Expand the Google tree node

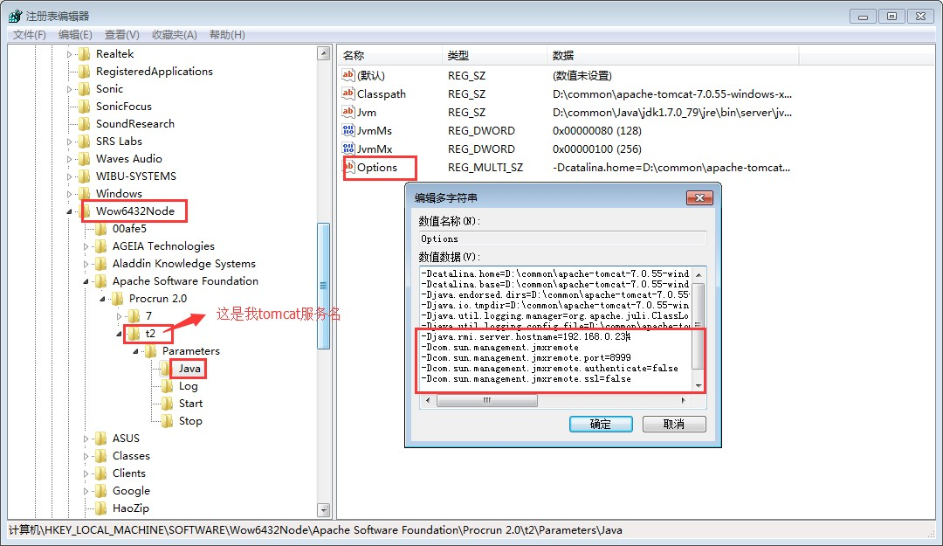[x=86, y=491]
